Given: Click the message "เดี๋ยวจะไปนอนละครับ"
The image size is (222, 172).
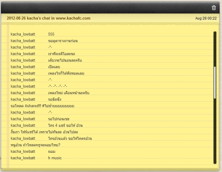Looking at the screenshot, I should [65, 60].
